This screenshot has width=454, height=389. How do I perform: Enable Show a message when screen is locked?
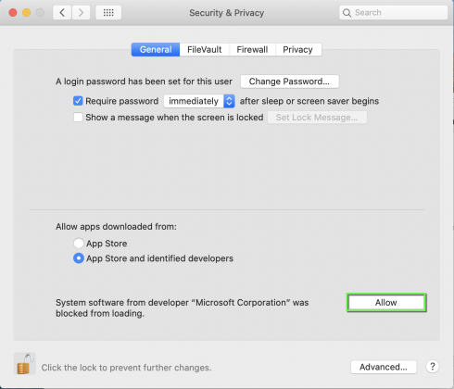click(x=78, y=118)
